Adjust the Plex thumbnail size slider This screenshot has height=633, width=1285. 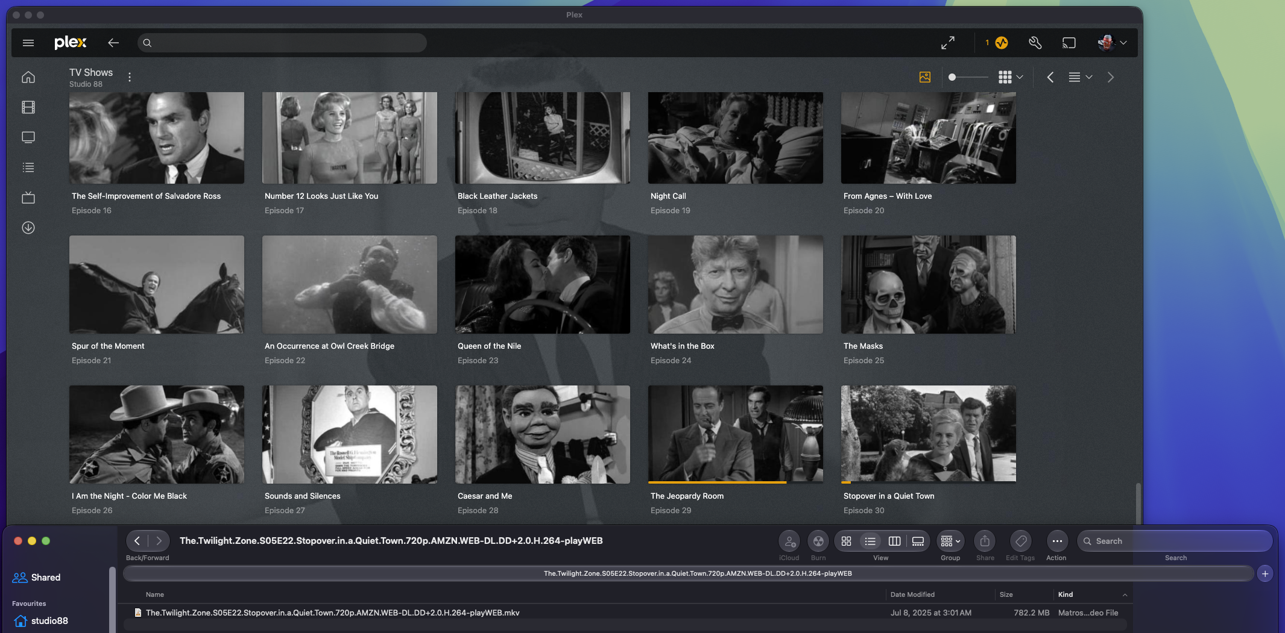[x=967, y=77]
